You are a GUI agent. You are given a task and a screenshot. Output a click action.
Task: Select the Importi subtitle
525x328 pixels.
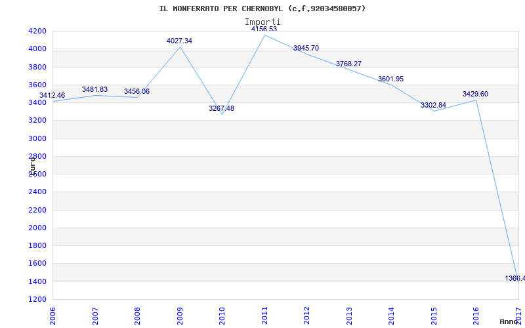click(x=262, y=22)
